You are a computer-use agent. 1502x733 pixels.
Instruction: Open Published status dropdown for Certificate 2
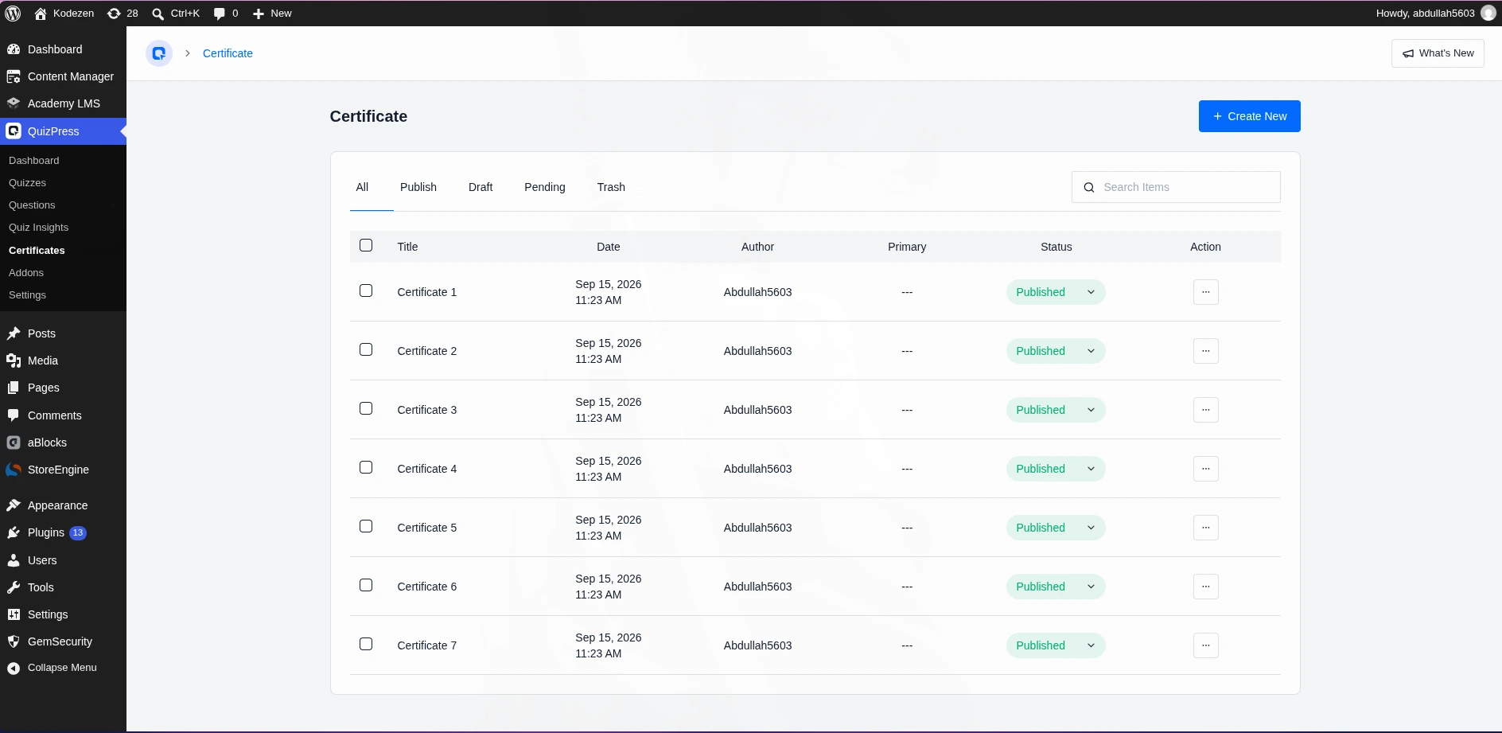(1056, 351)
